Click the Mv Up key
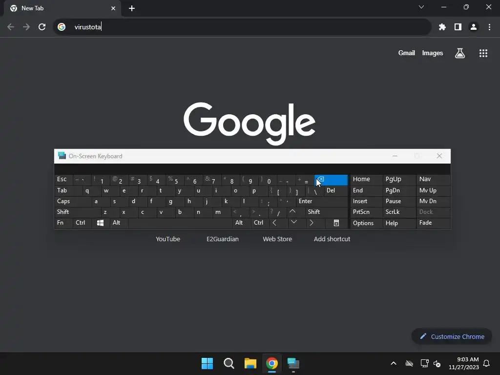Image resolution: width=500 pixels, height=375 pixels. click(434, 191)
